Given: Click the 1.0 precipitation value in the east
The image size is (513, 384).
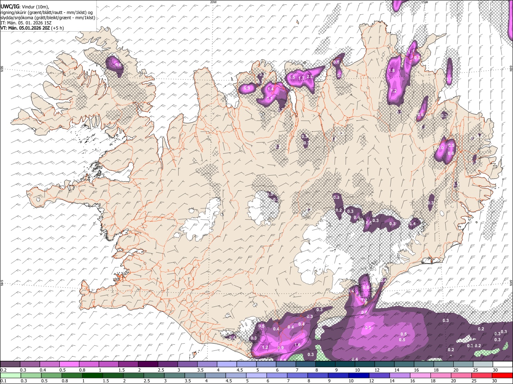Looking at the screenshot, I should coord(441,148).
